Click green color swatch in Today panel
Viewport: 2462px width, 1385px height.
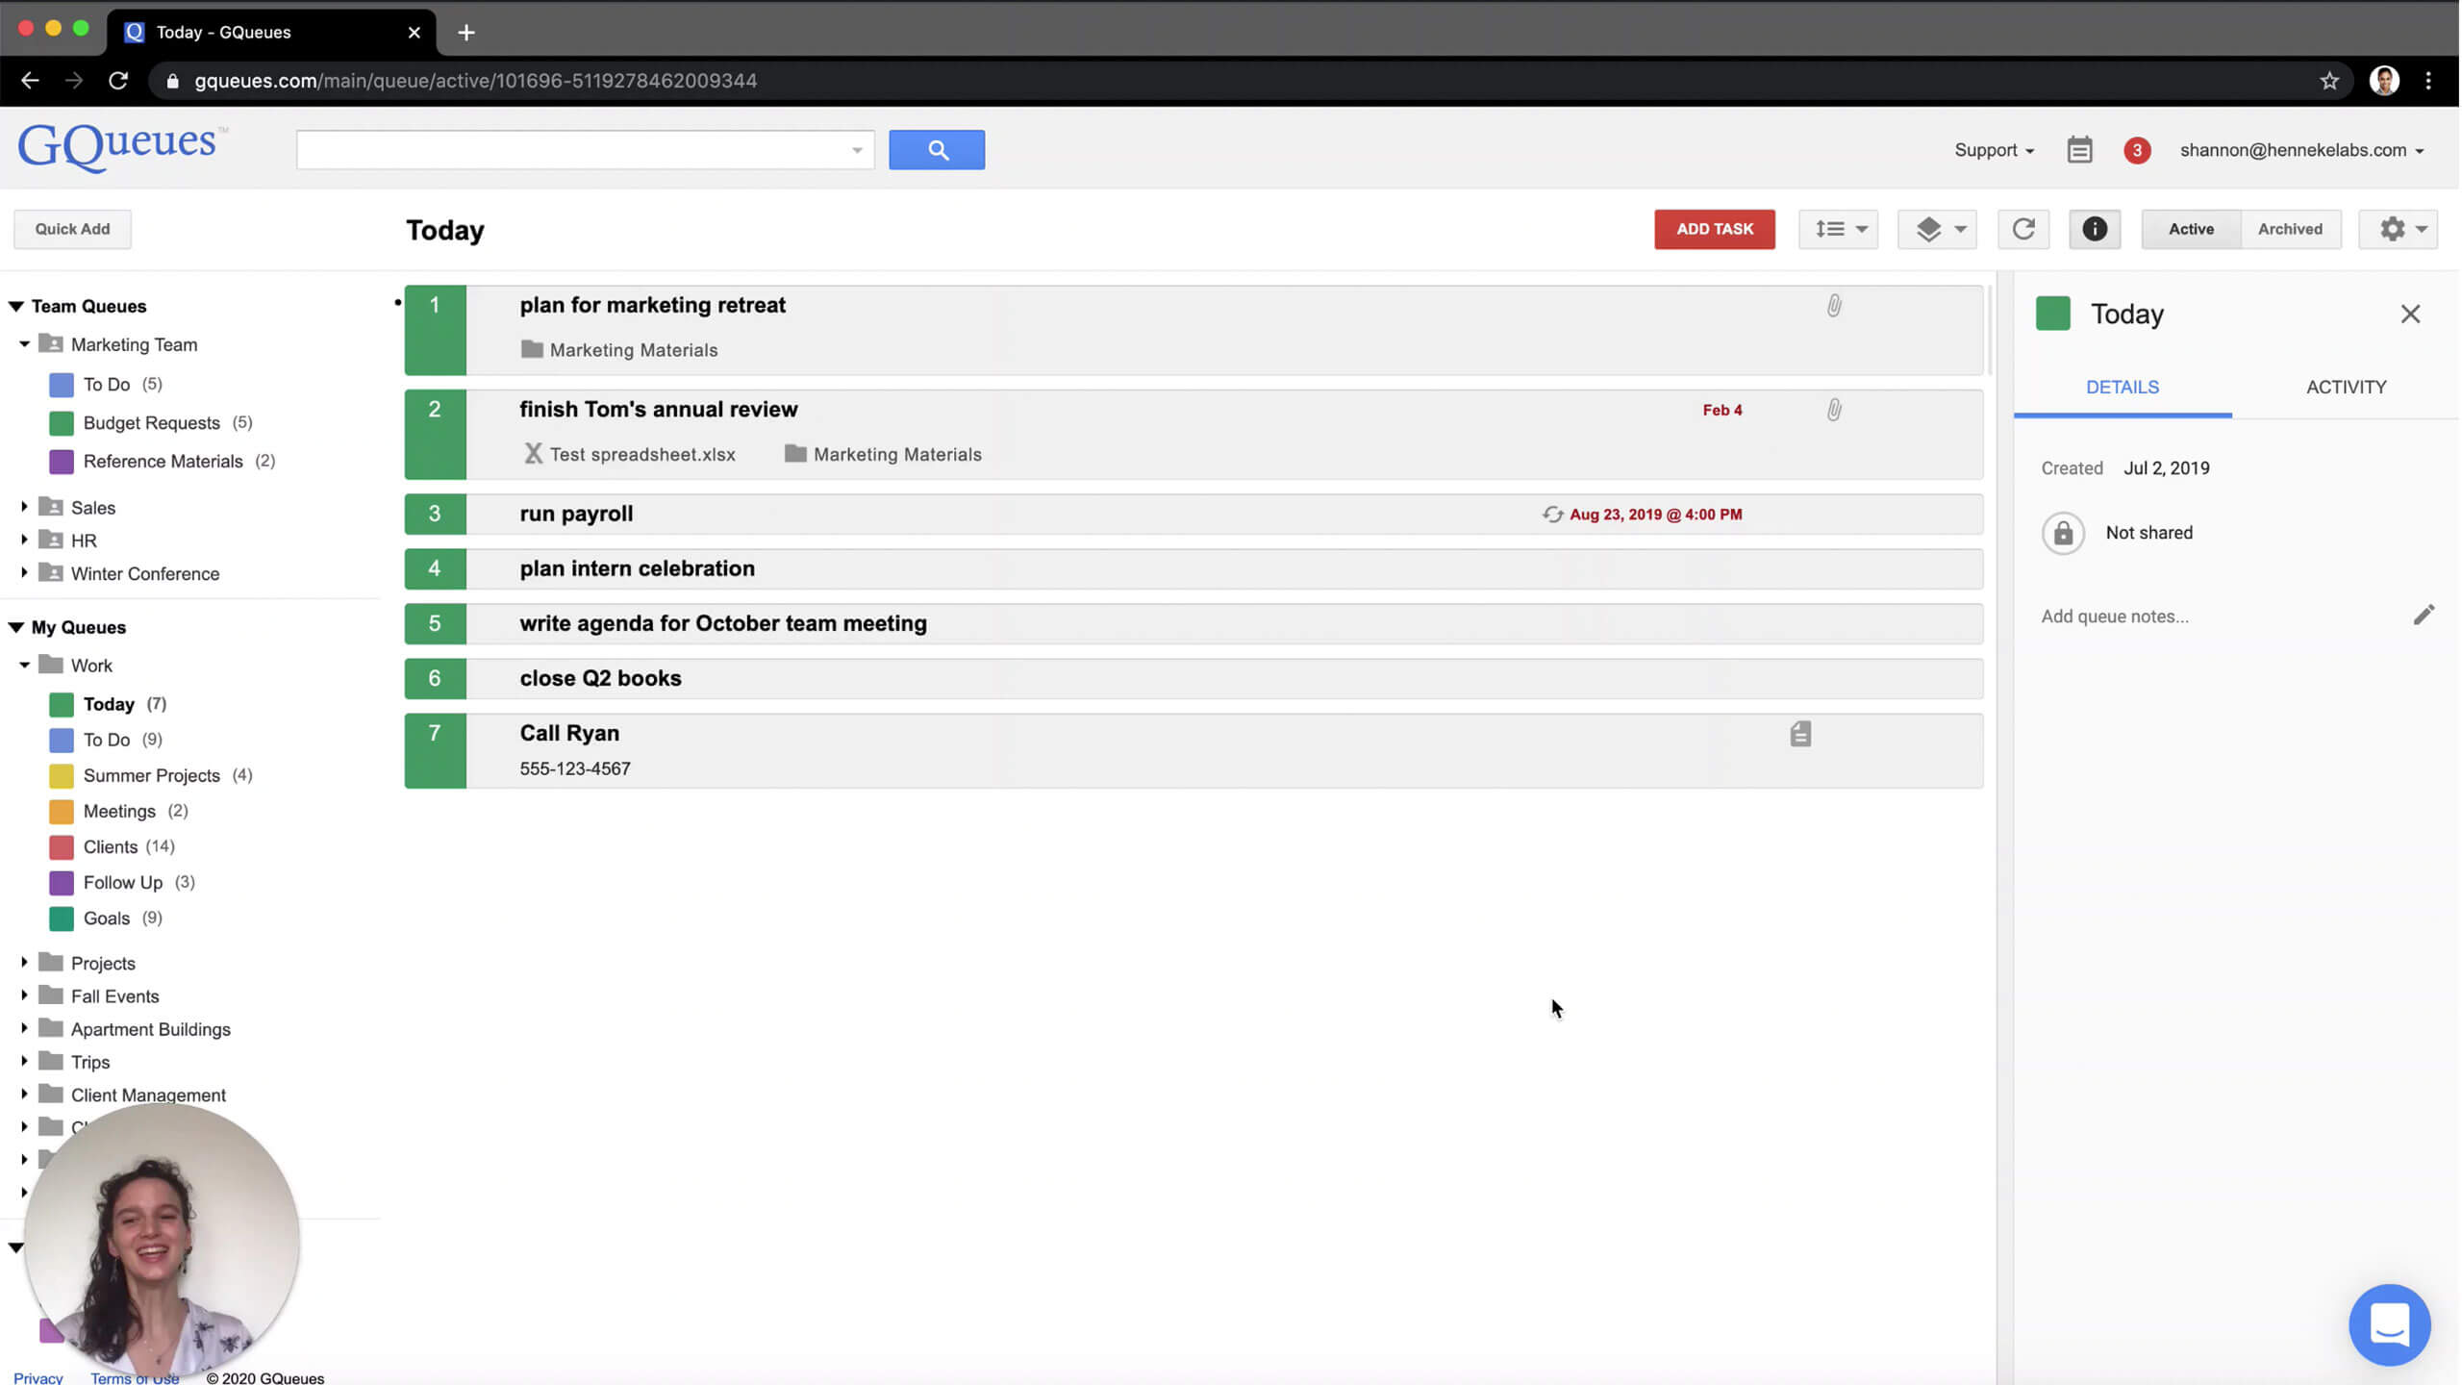[2053, 315]
